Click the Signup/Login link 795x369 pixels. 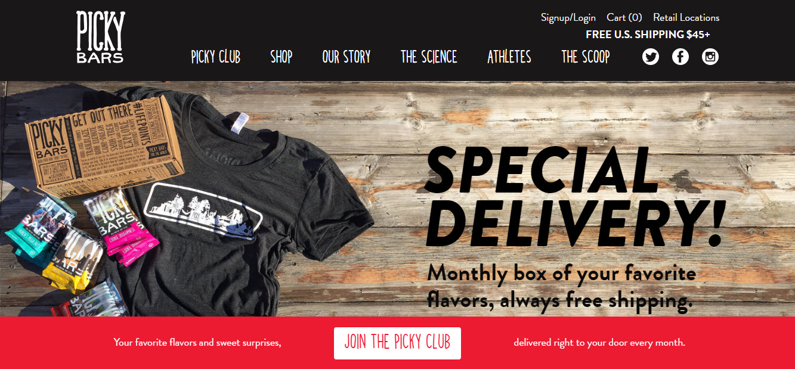tap(568, 18)
